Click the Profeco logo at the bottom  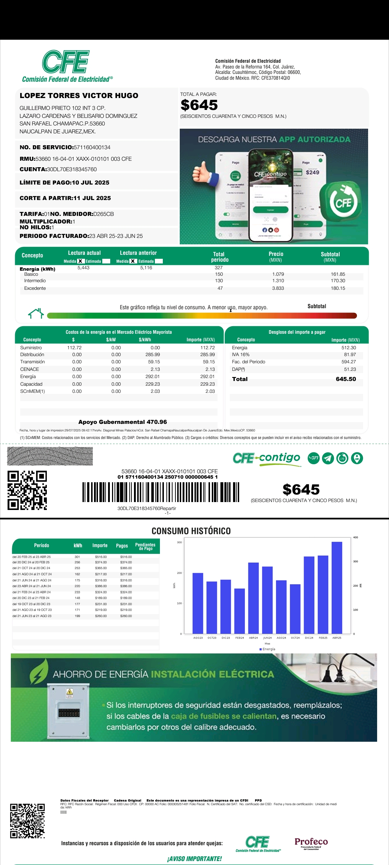(x=311, y=843)
